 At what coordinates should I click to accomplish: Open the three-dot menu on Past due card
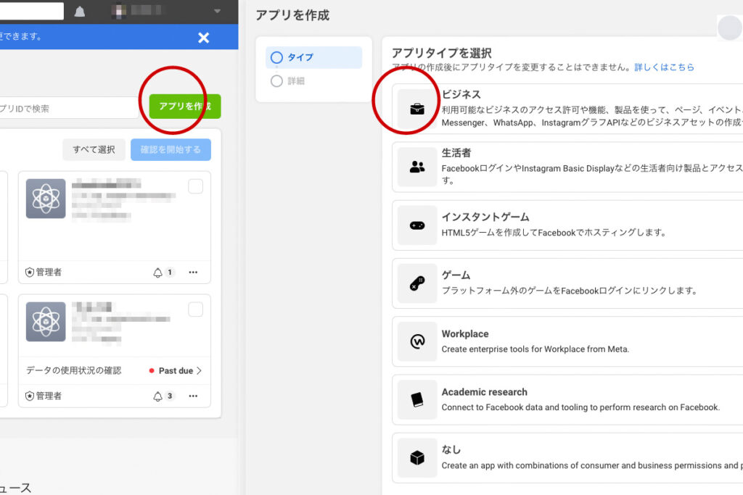click(193, 396)
